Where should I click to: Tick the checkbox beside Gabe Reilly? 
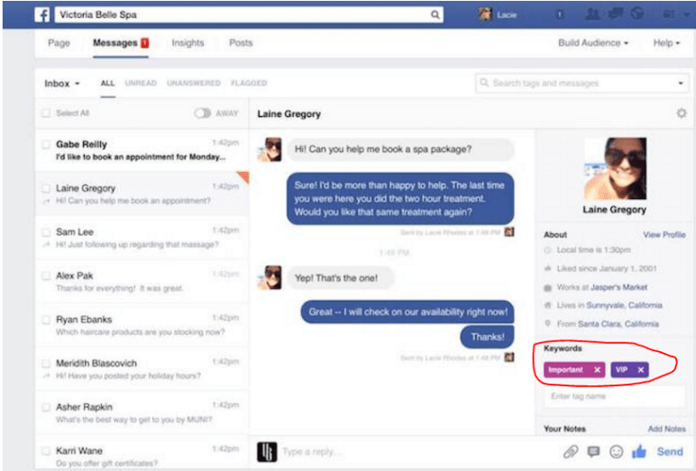(46, 144)
